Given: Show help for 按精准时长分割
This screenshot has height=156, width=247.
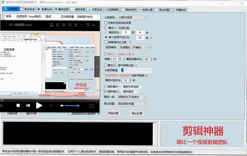Looking at the screenshot, I should coord(130,42).
